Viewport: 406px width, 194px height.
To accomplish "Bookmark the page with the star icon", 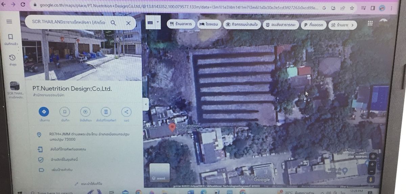I will 352,7.
